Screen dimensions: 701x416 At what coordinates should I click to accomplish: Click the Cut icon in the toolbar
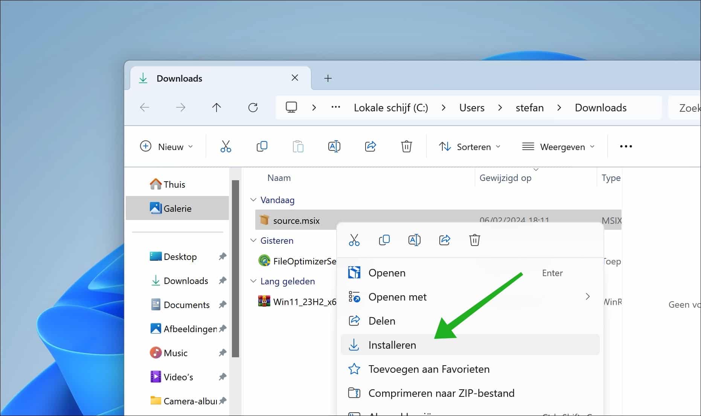(x=226, y=146)
